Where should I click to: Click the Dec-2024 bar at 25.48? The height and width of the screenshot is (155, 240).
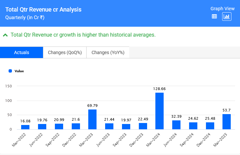pos(210,126)
